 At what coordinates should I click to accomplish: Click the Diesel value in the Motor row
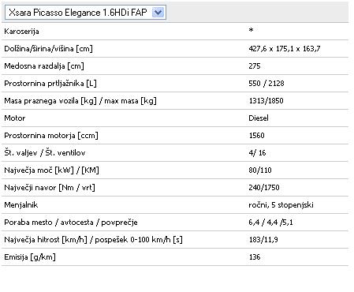(x=259, y=118)
